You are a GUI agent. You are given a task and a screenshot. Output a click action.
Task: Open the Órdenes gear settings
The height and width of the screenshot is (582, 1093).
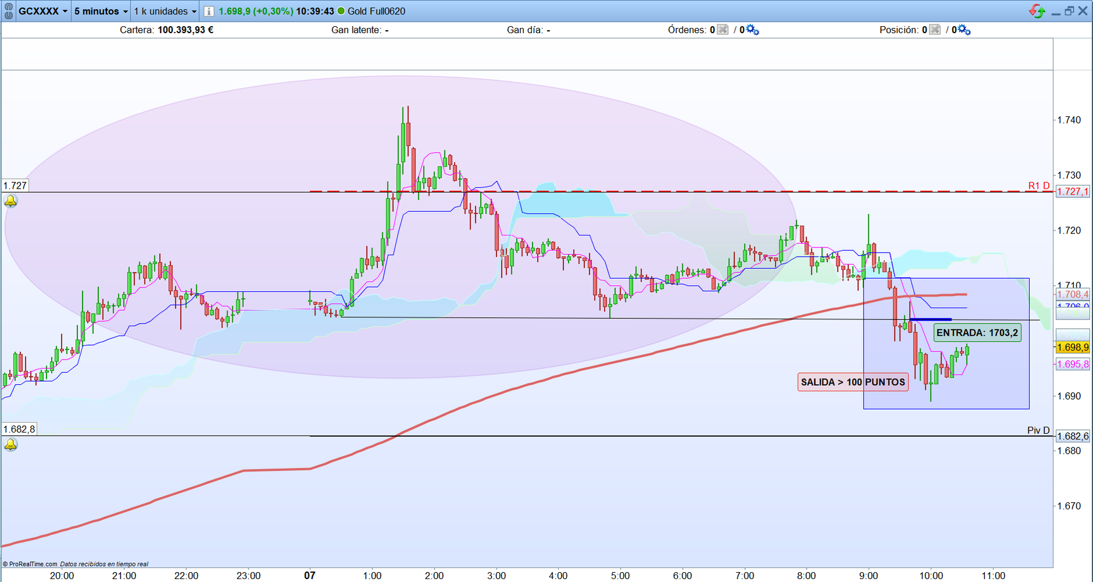tap(753, 30)
